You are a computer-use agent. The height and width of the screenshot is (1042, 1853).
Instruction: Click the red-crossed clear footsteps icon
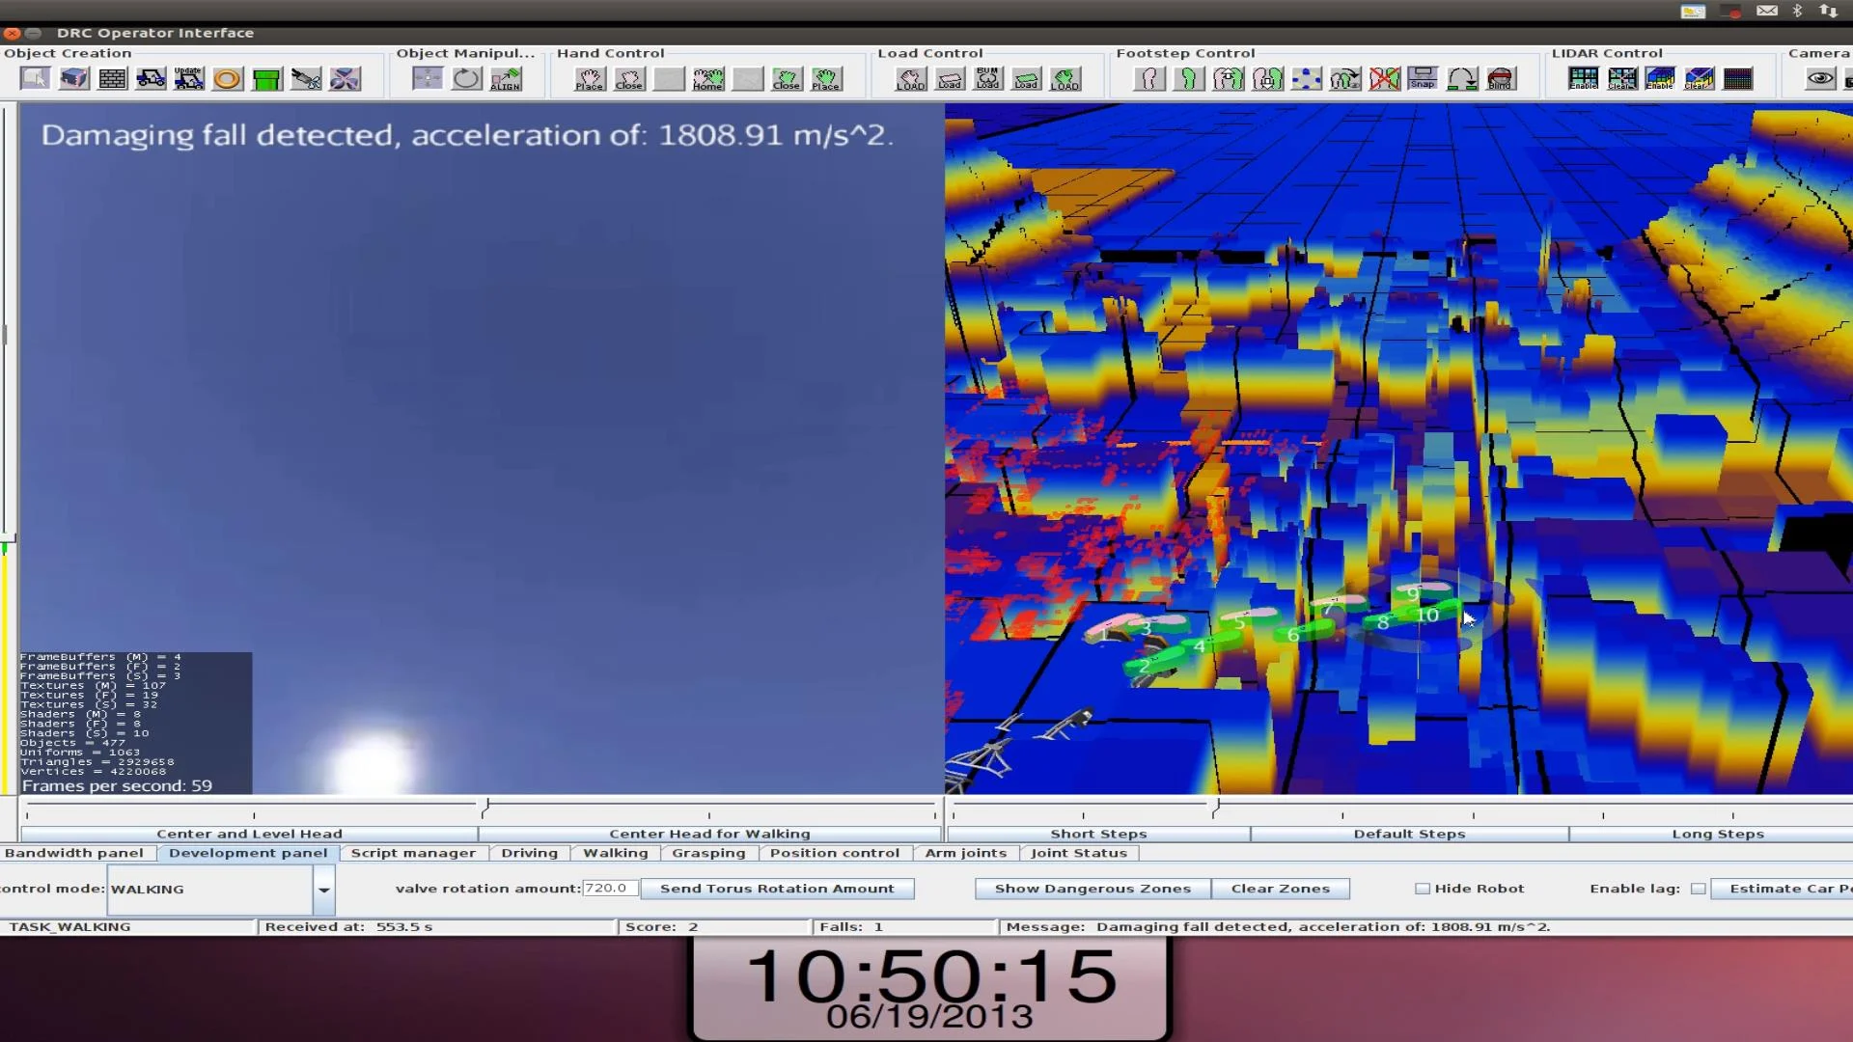[x=1384, y=78]
